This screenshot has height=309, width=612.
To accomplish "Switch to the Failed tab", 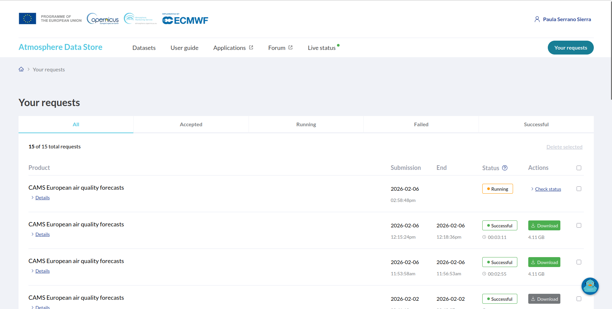I will click(421, 124).
